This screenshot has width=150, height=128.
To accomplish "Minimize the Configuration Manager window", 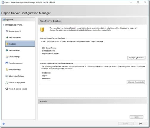I will [x=131, y=2].
